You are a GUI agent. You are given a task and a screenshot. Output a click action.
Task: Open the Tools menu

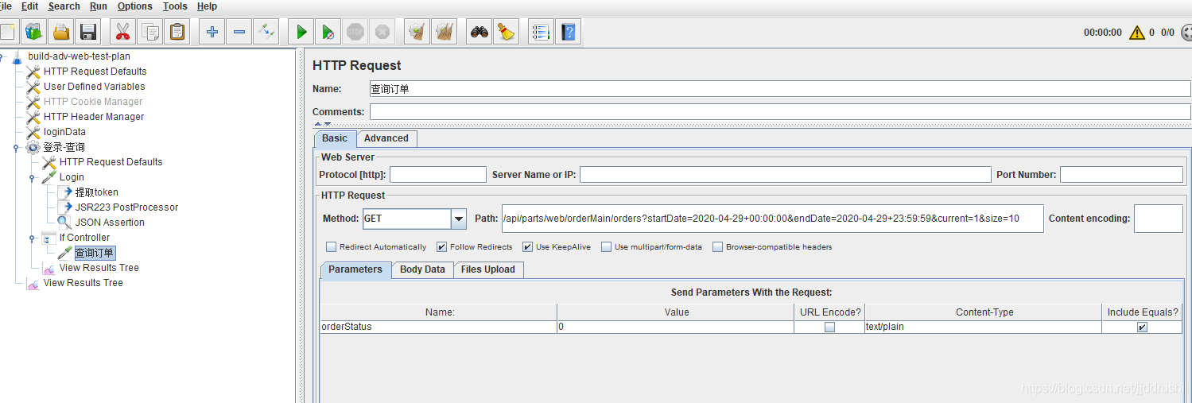pyautogui.click(x=175, y=6)
